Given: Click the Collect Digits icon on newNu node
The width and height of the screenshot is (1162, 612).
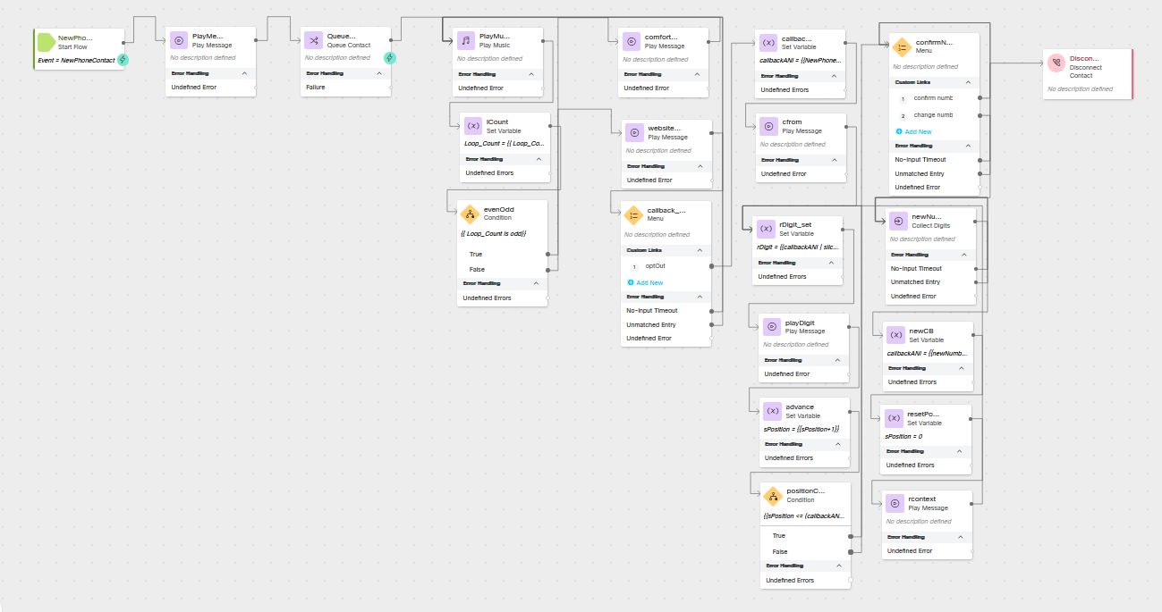Looking at the screenshot, I should point(897,221).
